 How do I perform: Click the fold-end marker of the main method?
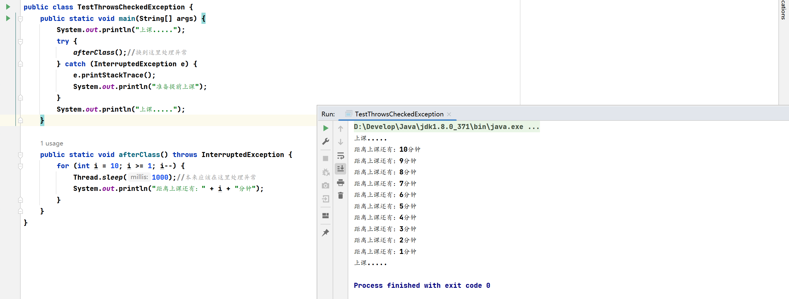tap(20, 120)
